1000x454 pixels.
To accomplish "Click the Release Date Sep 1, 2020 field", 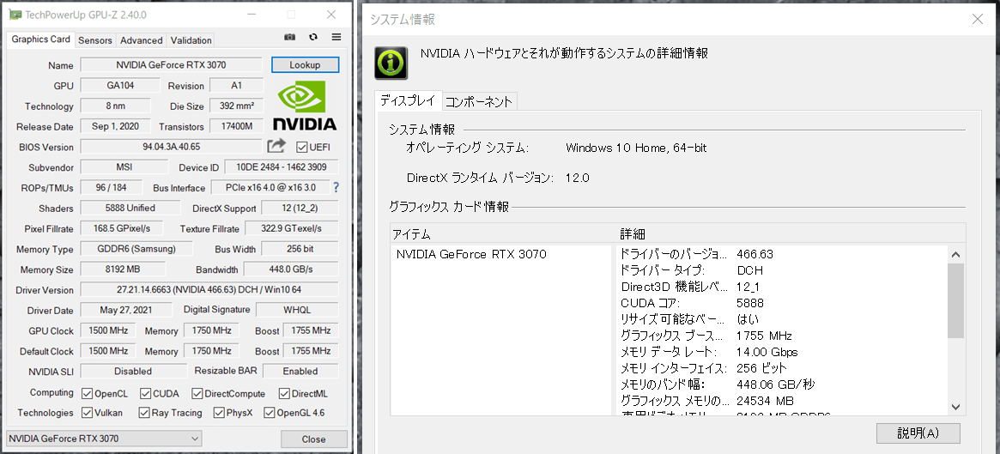I will click(x=115, y=126).
